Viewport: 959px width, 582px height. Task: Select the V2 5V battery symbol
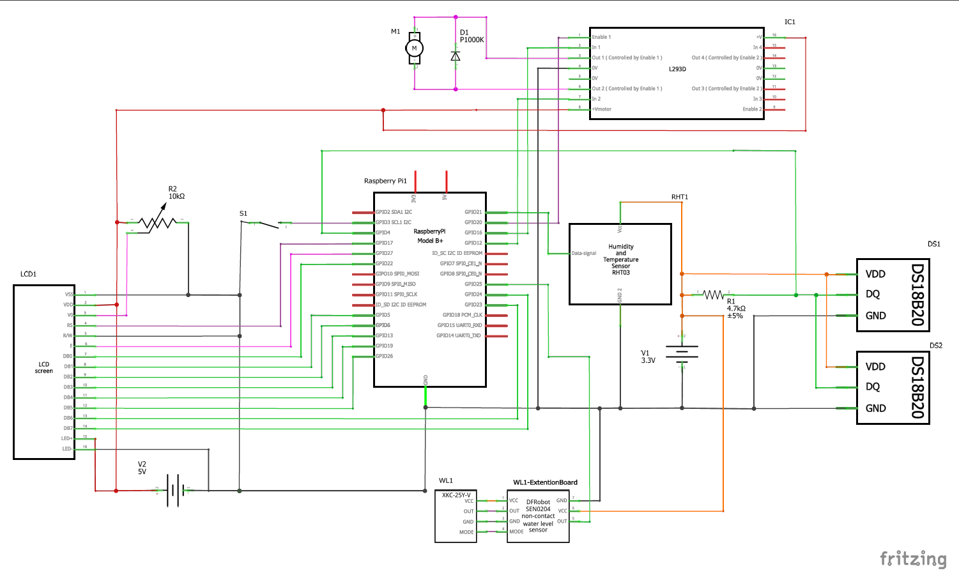[174, 490]
